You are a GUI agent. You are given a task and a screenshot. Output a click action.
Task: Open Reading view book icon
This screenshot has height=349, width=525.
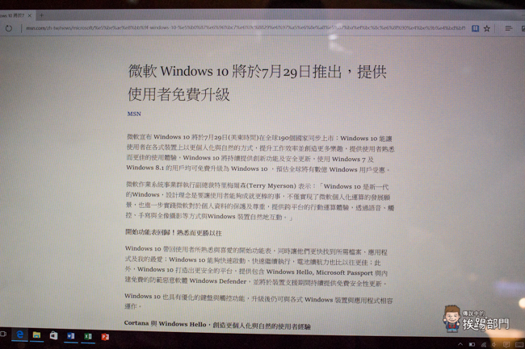tap(475, 28)
